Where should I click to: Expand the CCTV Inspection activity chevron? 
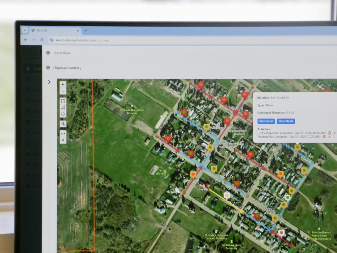[334, 133]
